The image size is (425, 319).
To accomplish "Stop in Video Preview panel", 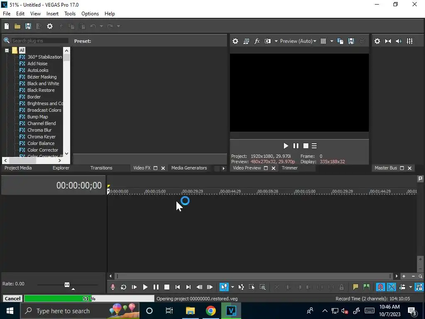I will pyautogui.click(x=306, y=146).
